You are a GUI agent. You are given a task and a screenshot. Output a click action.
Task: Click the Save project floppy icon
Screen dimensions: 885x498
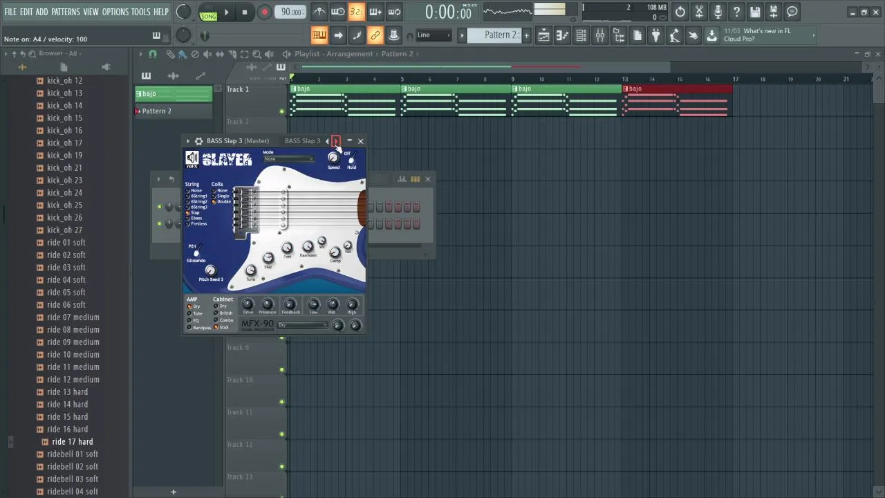pos(755,12)
